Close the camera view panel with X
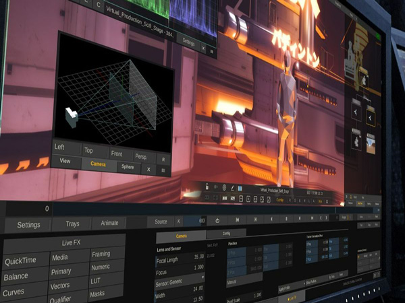 (149, 169)
